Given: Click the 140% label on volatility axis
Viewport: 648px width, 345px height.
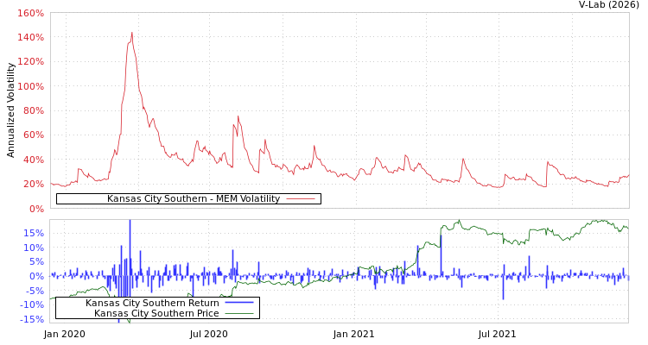Looking at the screenshot, I should tap(30, 38).
